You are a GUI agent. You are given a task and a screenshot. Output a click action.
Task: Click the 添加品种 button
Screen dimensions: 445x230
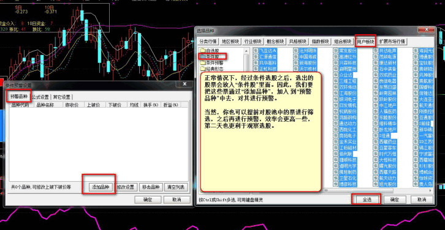(101, 187)
